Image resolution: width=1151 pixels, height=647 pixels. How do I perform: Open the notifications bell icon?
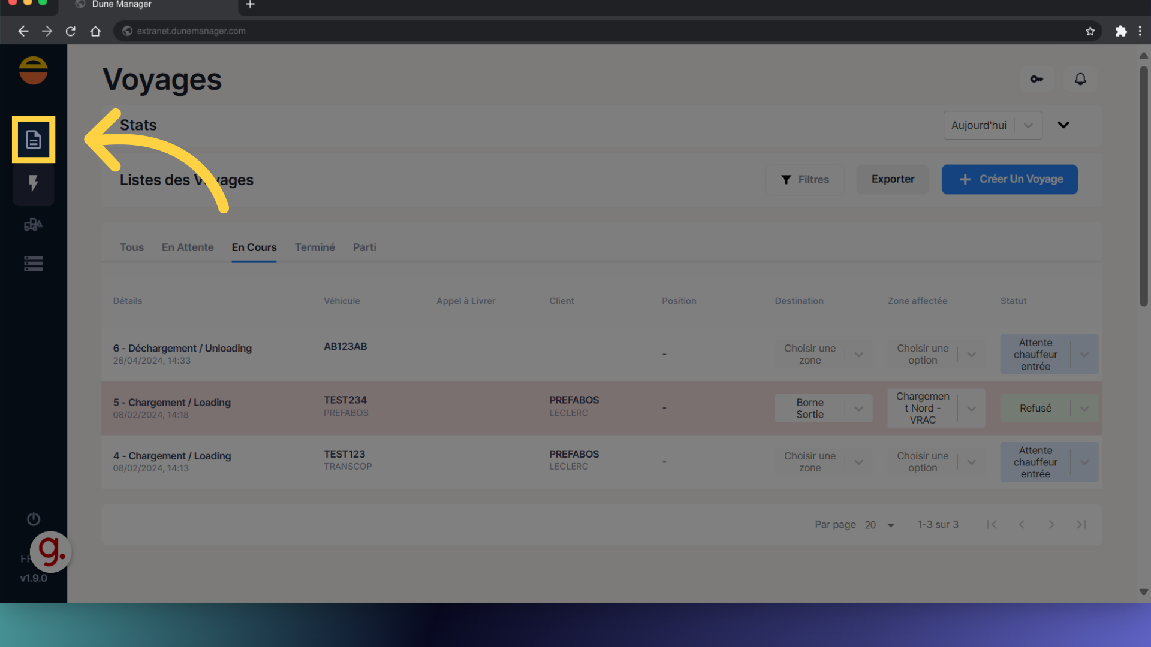(x=1080, y=79)
